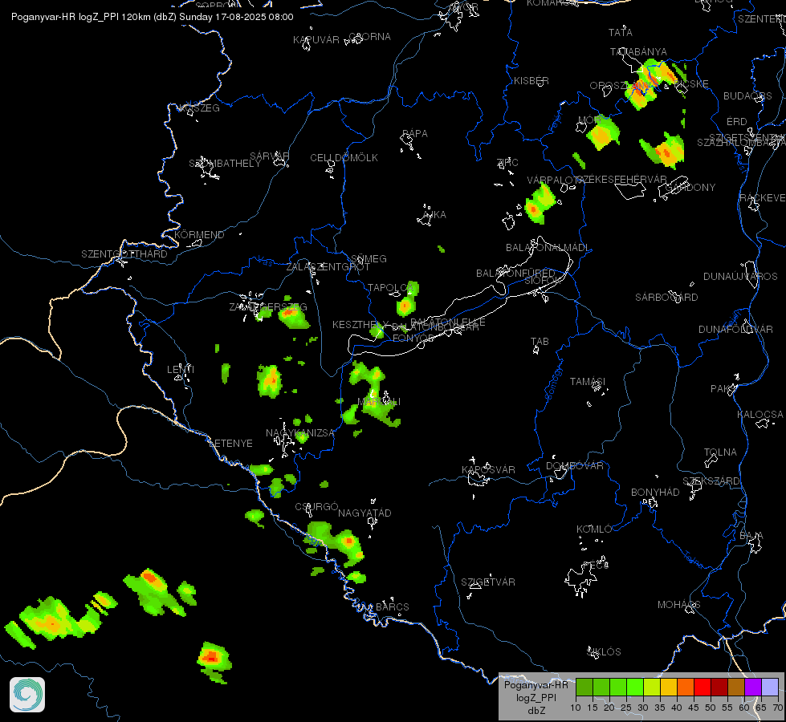Click the "SZENTGOTTHÁRD" town label

tap(124, 254)
